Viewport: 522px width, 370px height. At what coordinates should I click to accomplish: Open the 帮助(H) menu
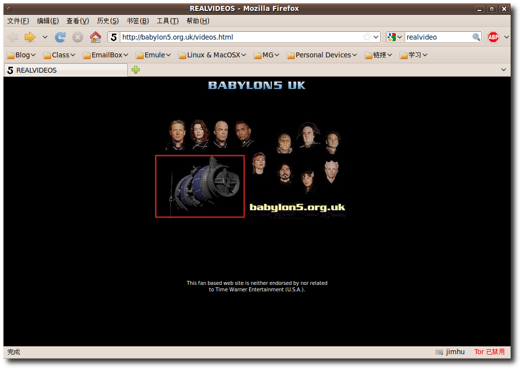(x=198, y=21)
